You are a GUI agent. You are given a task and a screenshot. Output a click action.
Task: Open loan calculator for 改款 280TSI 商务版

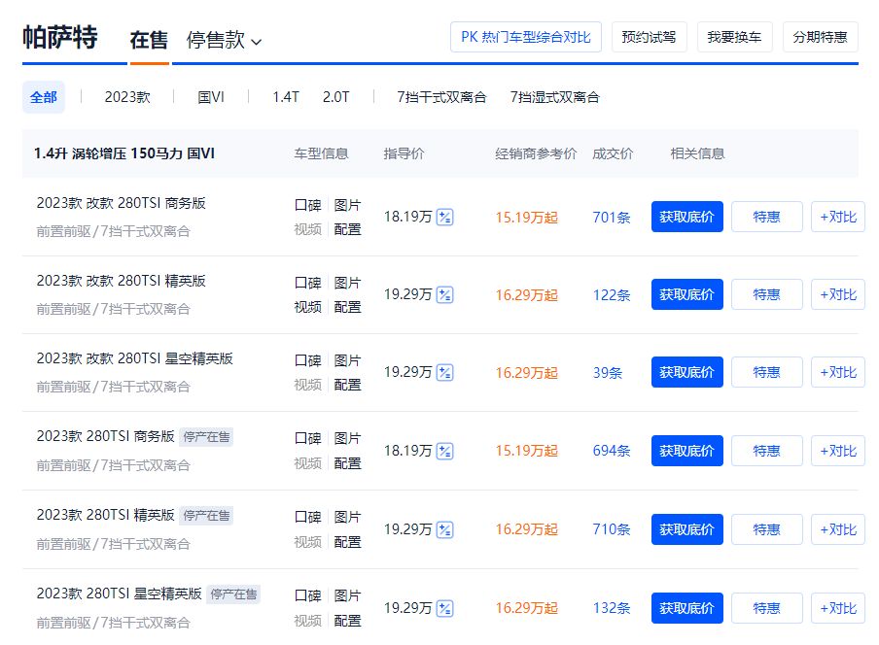(444, 219)
